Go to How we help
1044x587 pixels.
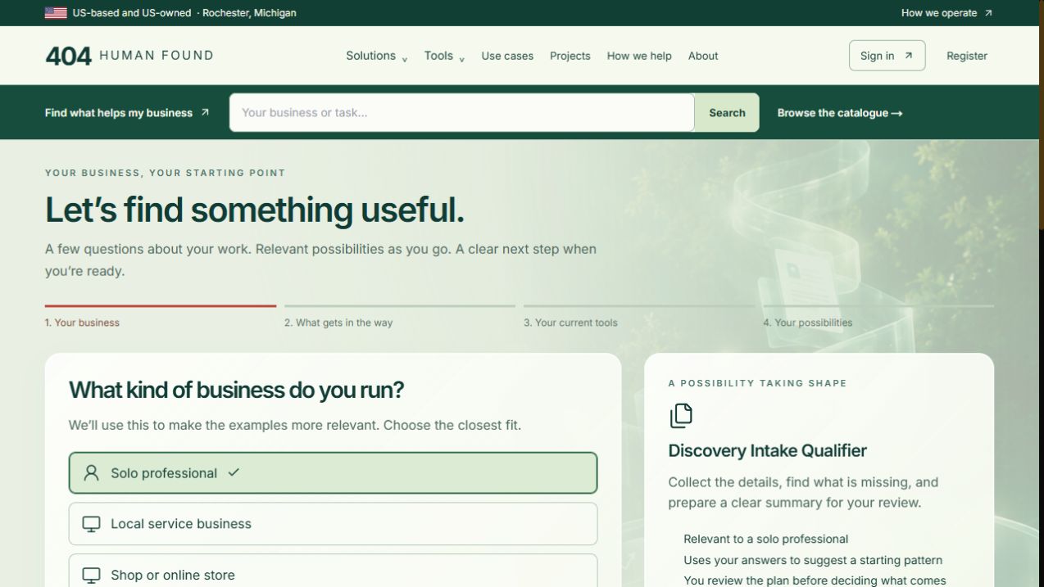(x=639, y=56)
